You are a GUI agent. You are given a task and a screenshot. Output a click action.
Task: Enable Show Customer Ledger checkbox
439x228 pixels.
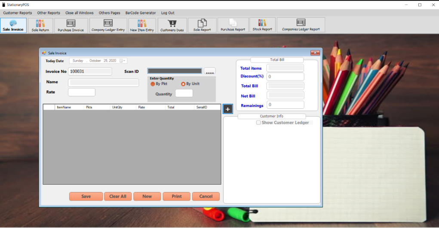click(258, 123)
